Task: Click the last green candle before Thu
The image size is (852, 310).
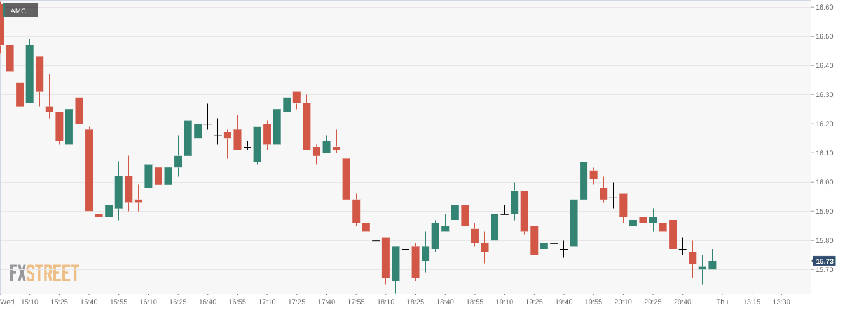Action: point(712,265)
